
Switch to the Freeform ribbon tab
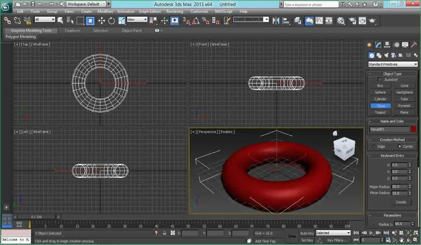pos(72,31)
